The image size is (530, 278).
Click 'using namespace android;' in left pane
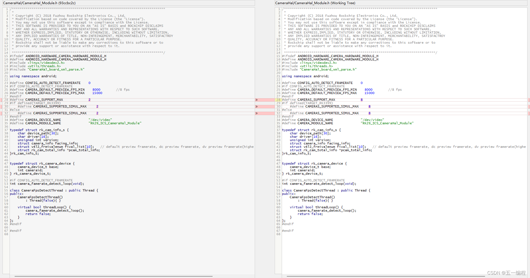click(33, 76)
